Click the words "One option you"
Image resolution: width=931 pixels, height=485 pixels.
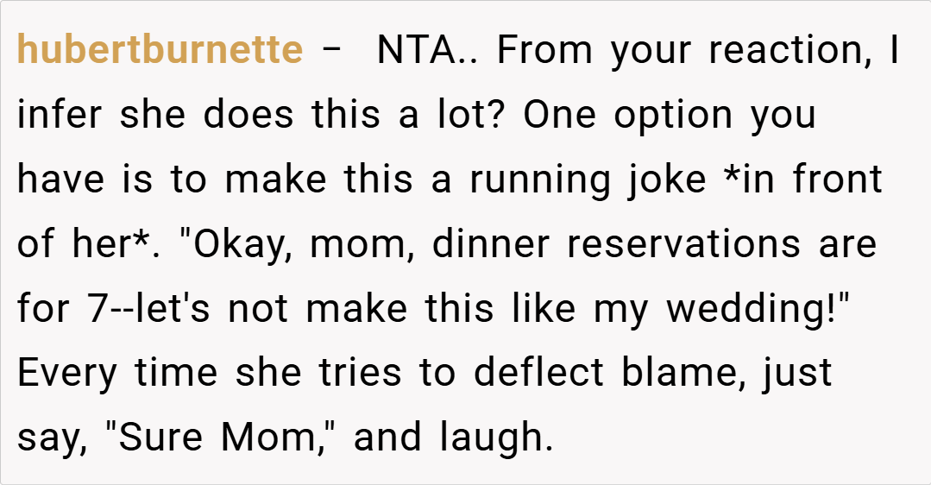tap(669, 116)
